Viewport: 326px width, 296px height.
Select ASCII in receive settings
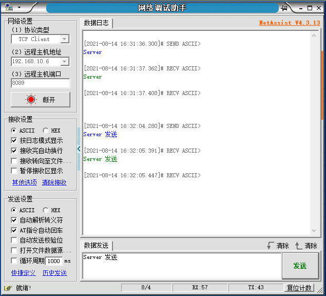coord(23,131)
